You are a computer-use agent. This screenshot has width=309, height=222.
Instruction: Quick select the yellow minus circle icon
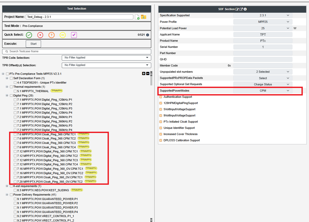[x=63, y=35]
